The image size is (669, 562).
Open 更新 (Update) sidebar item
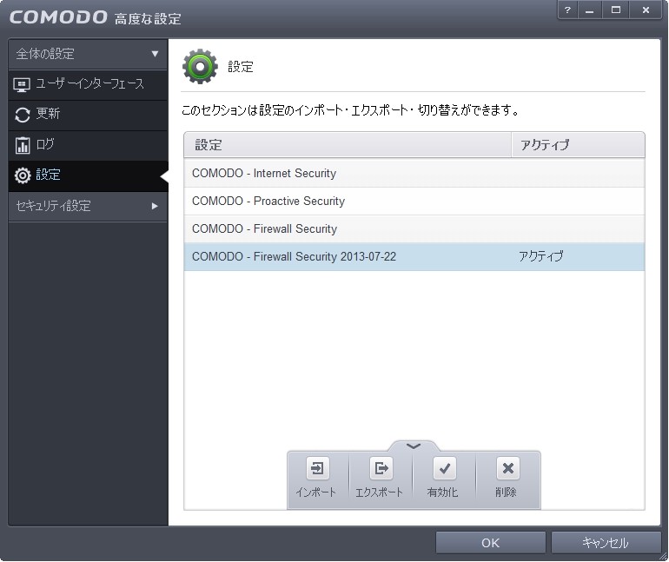pos(88,115)
